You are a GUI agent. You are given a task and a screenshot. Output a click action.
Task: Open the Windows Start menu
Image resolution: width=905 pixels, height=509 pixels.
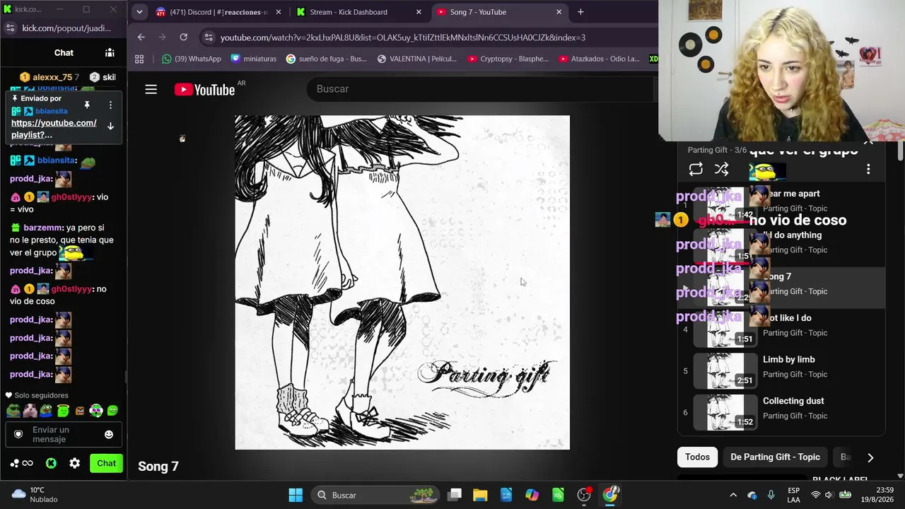(x=296, y=495)
